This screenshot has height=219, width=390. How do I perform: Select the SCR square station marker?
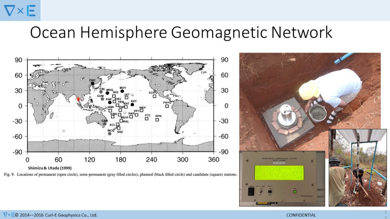[155, 96]
